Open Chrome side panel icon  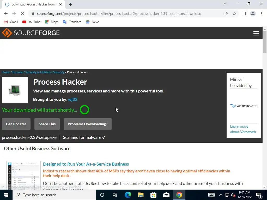[245, 14]
